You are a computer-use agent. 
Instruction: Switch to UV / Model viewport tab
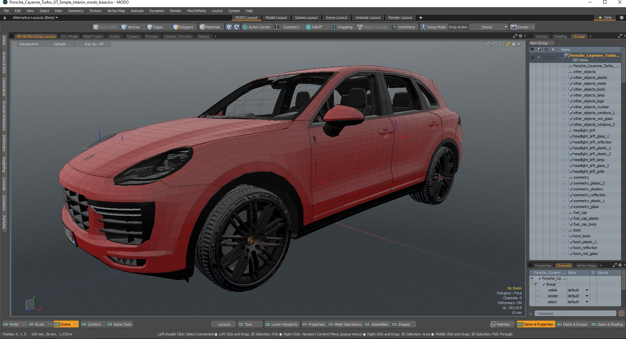click(x=69, y=37)
